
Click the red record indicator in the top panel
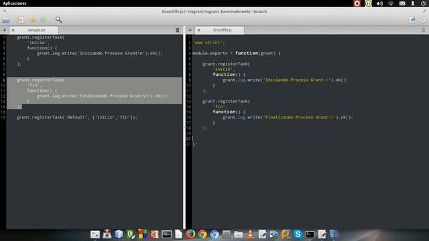(x=357, y=3)
